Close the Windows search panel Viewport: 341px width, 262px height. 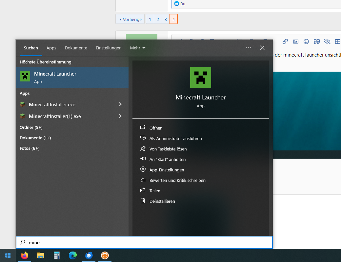pos(262,48)
